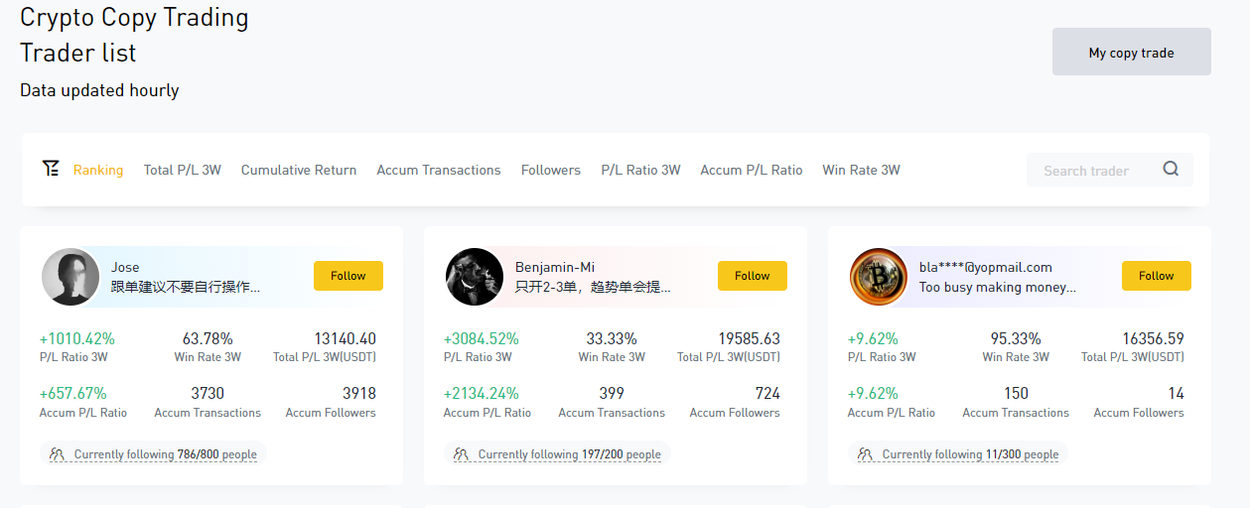Click Jose's 63.78% win rate
The image size is (1250, 508).
208,338
